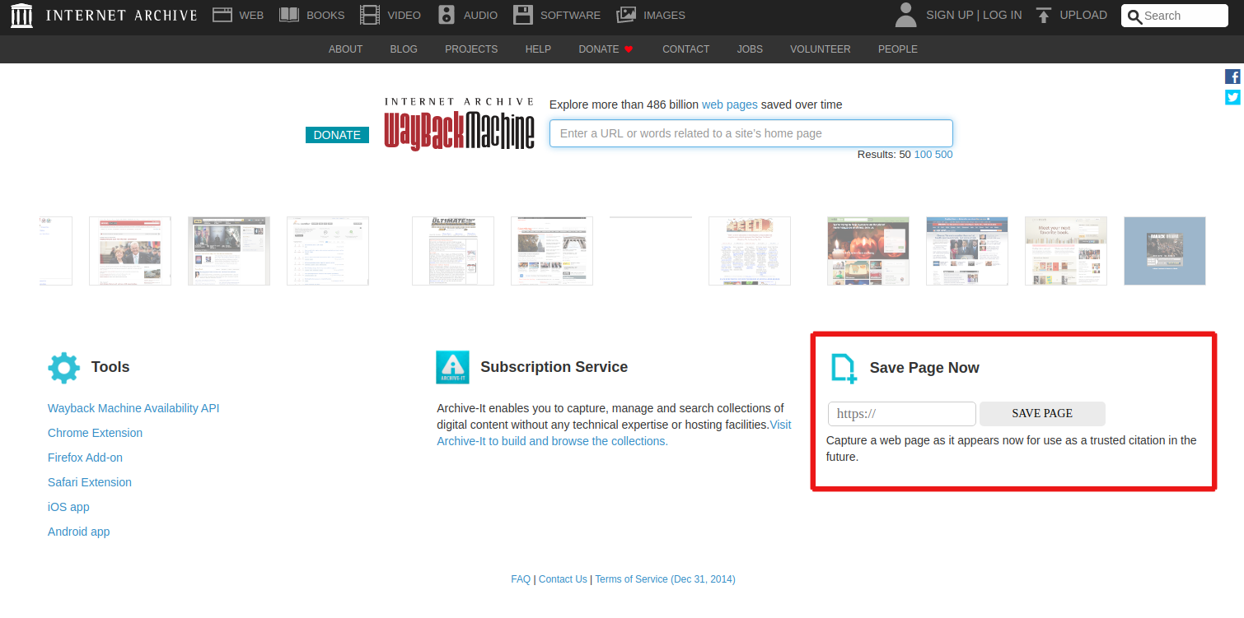
Task: Open the 'Ultimate' titled site thumbnail
Action: coord(453,251)
